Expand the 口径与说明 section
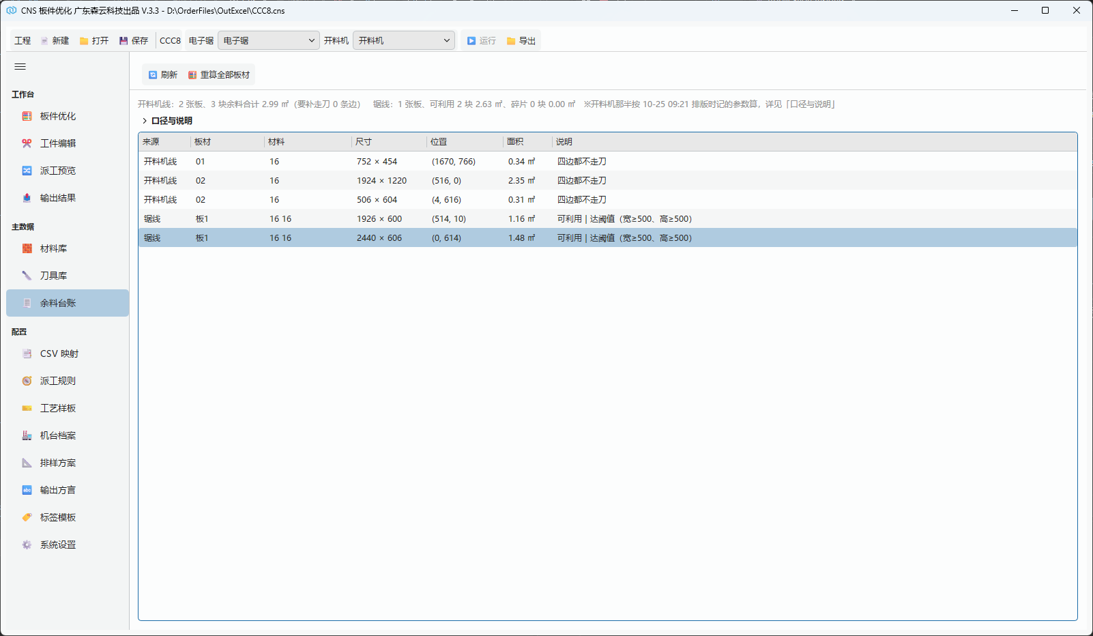1093x636 pixels. click(167, 121)
